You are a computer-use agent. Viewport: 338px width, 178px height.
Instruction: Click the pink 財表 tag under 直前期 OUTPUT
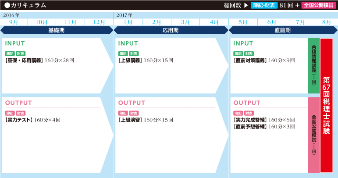[249, 113]
